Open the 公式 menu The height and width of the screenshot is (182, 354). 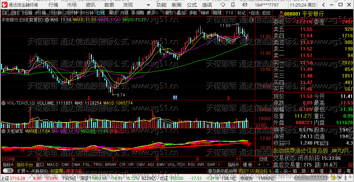(192, 5)
